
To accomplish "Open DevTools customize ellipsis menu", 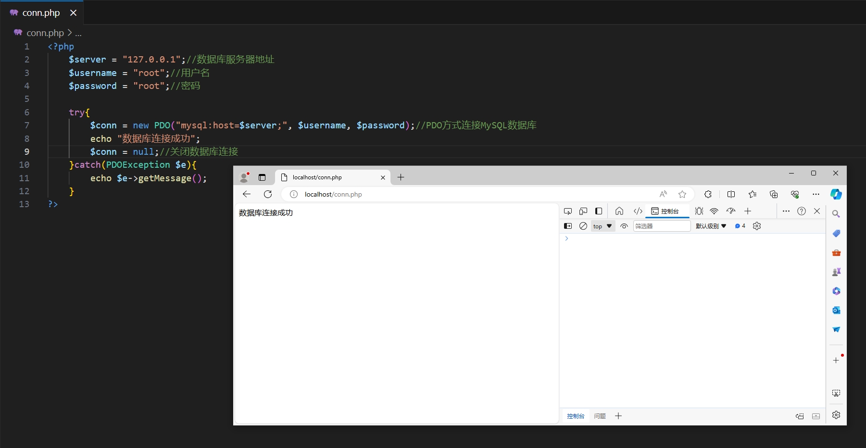I will click(x=786, y=211).
